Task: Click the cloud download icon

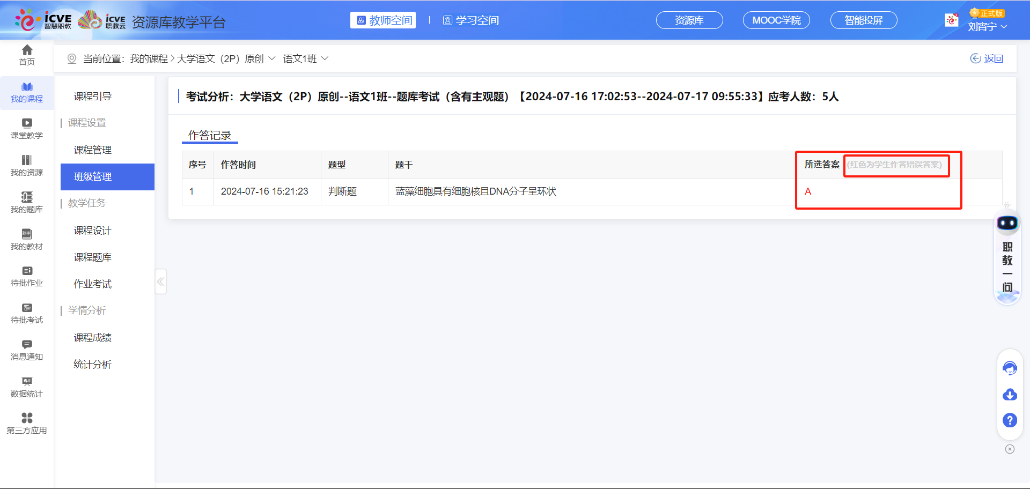Action: (1010, 395)
